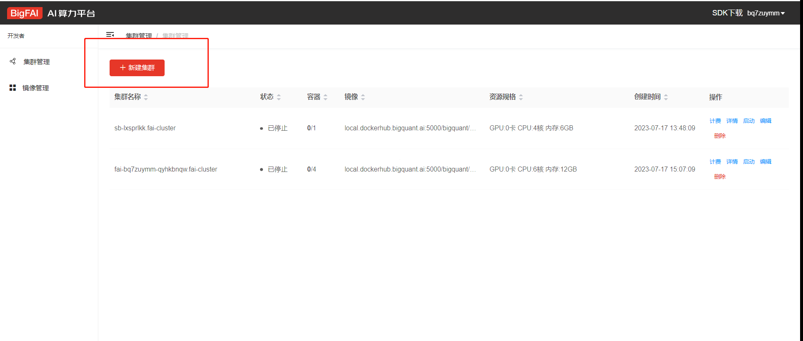View 详情 of fai-bq7zuymm-qyhkbnqw cluster
Screen dimensions: 803x341
(x=732, y=162)
